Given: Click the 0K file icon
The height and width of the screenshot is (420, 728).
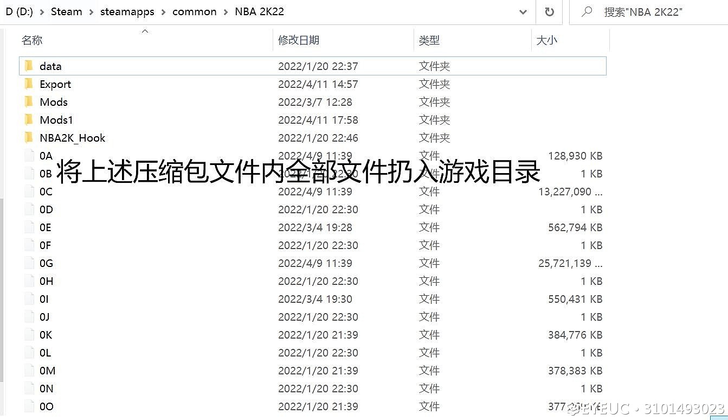Looking at the screenshot, I should pos(29,335).
